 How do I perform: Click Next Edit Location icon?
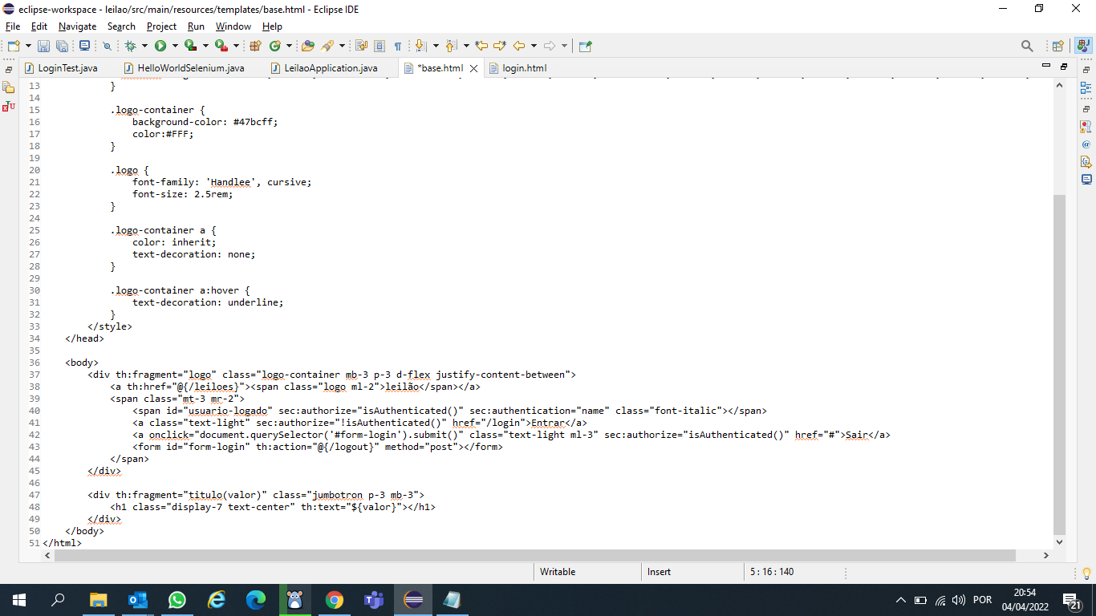click(500, 46)
